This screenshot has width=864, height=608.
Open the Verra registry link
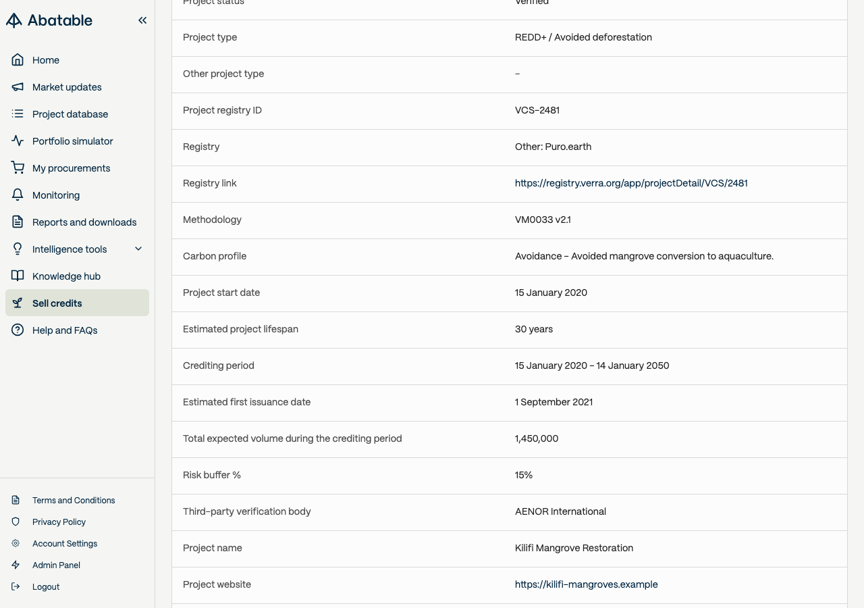[631, 183]
